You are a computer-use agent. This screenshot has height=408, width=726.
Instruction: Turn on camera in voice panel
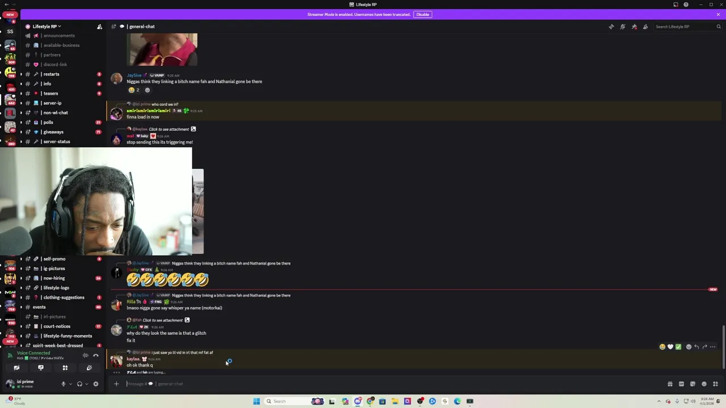tap(16, 368)
